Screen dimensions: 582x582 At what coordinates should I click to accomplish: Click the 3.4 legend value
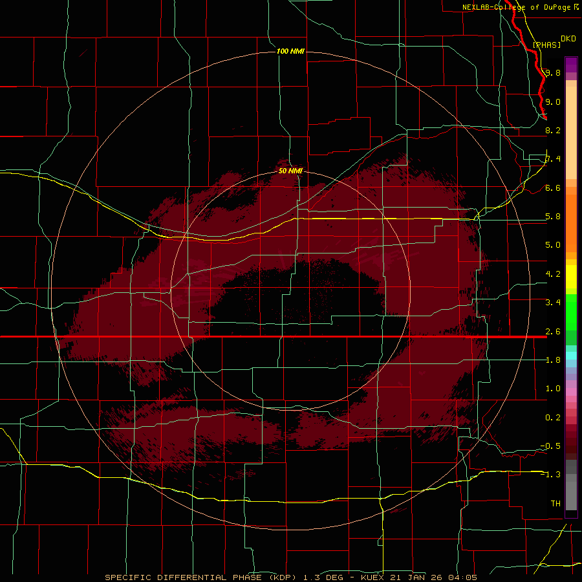(x=553, y=303)
